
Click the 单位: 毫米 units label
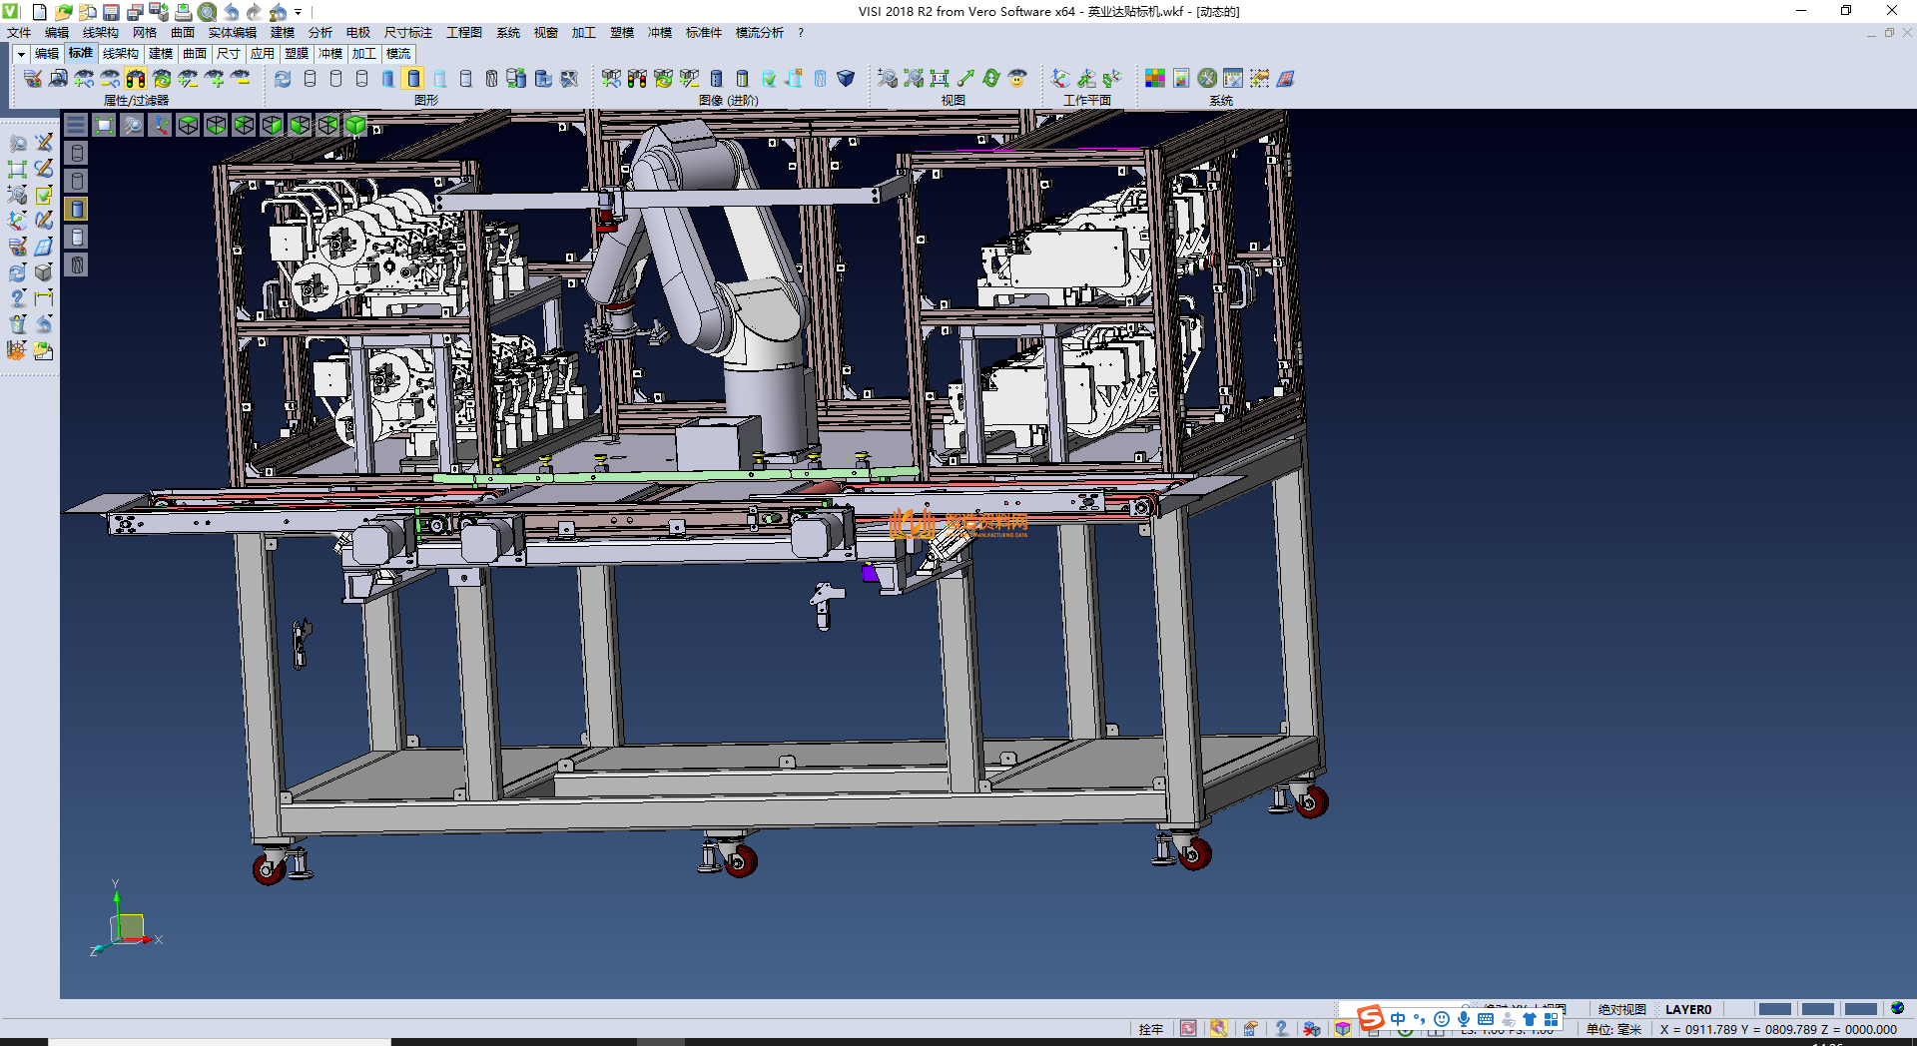1613,1029
